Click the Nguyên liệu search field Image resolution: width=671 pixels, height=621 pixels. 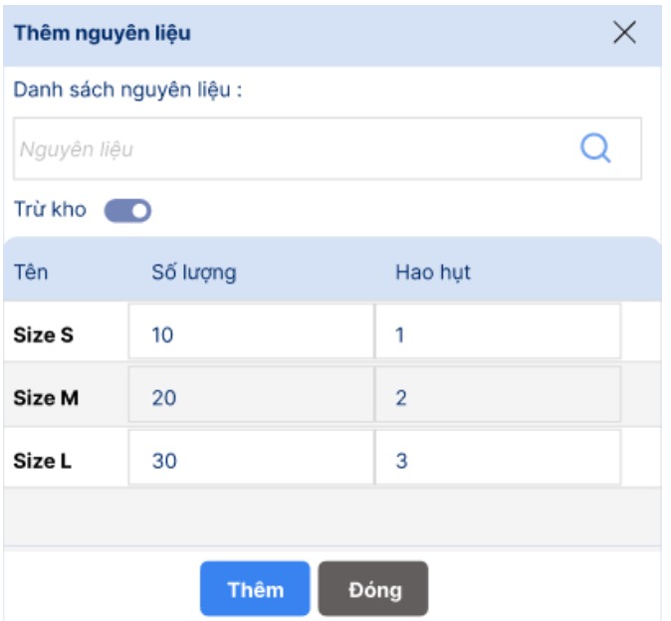[289, 149]
